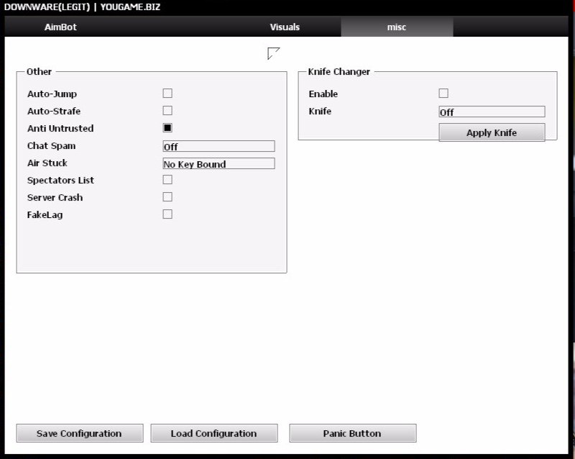
Task: Click the Air Stuck key binding field
Action: pyautogui.click(x=218, y=164)
